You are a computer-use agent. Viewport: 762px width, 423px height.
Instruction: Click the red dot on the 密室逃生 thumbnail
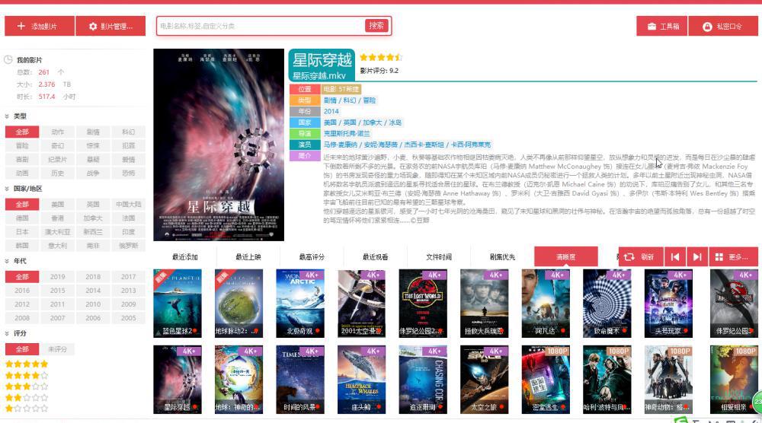coord(563,407)
